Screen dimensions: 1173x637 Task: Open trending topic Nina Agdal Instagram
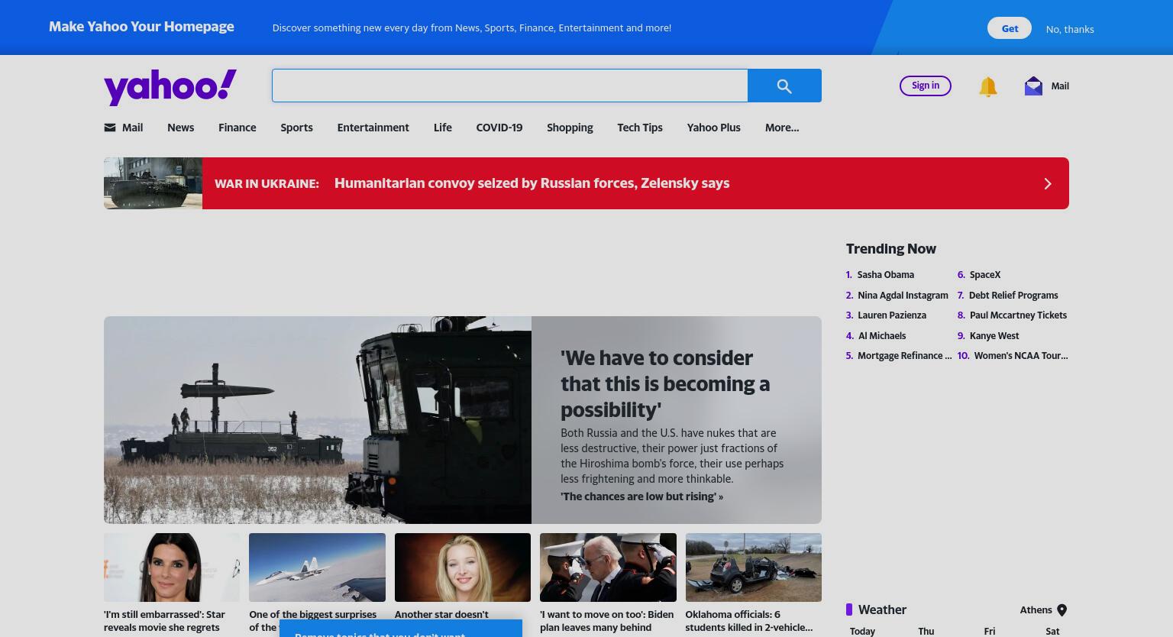(903, 296)
